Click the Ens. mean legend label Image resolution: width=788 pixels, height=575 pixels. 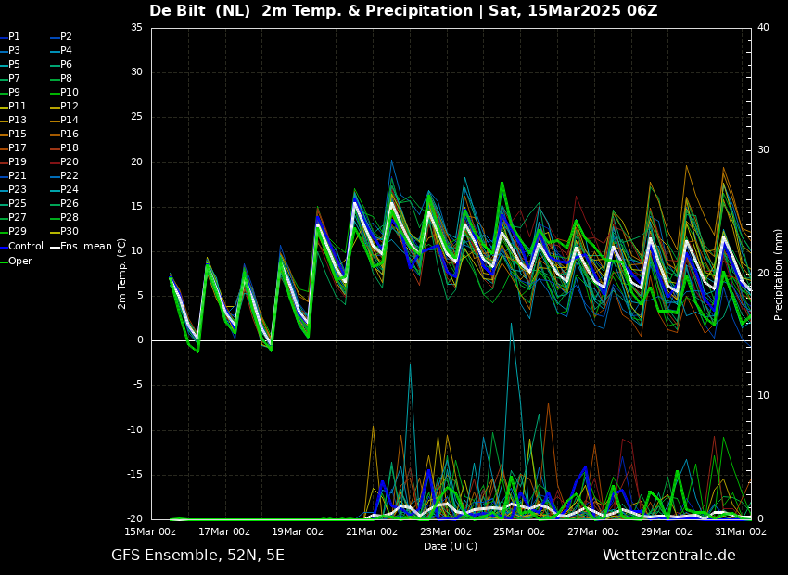tap(85, 247)
